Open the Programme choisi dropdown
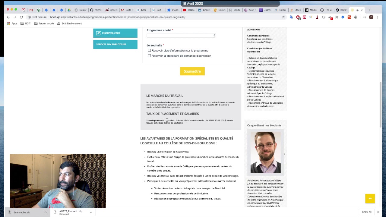This screenshot has width=386, height=217. pos(181,36)
